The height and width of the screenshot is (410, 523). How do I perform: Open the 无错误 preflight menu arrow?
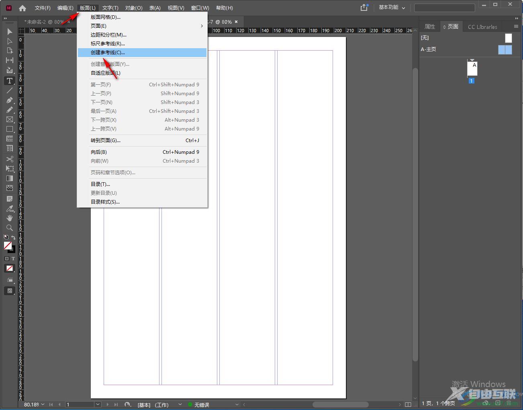click(x=237, y=404)
